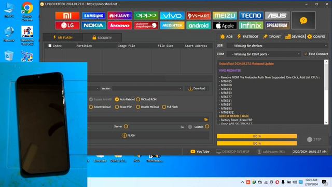Screen dimensions: 332x187
Task: Expand the USB devices dropdown
Action: [x=277, y=46]
